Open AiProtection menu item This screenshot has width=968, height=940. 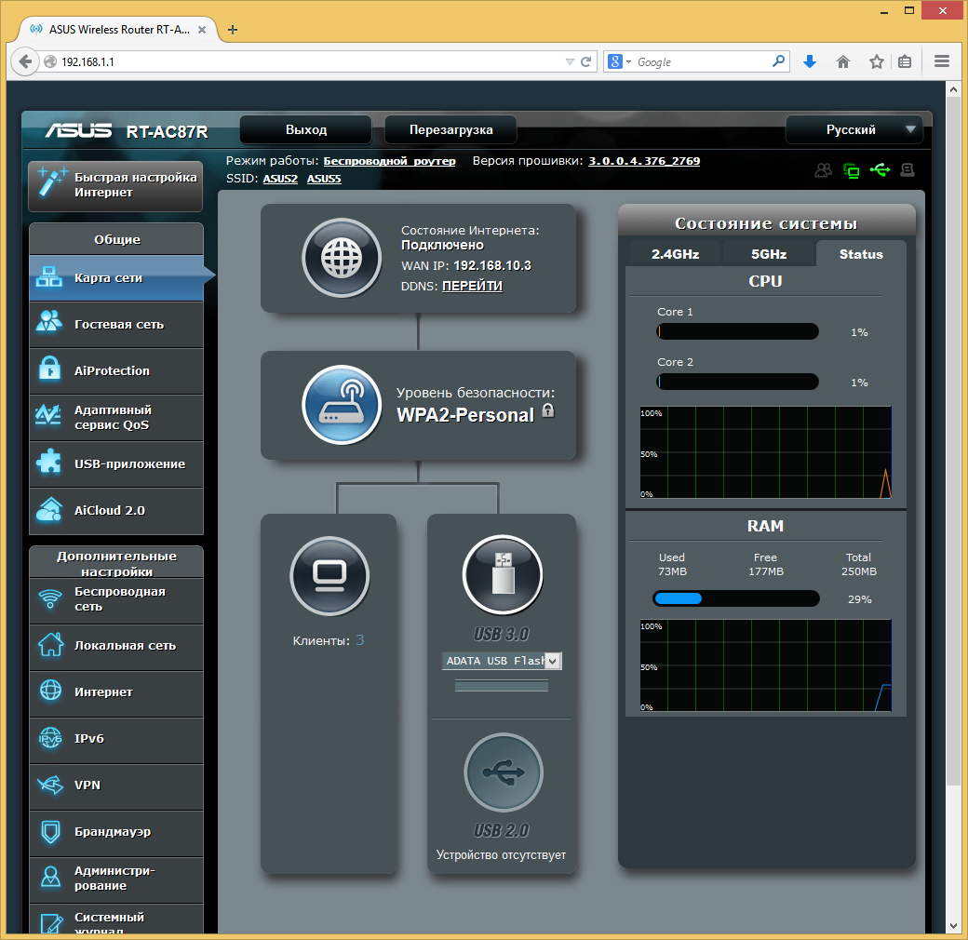pos(116,371)
